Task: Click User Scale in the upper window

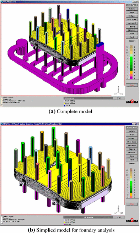Action: coord(132,20)
